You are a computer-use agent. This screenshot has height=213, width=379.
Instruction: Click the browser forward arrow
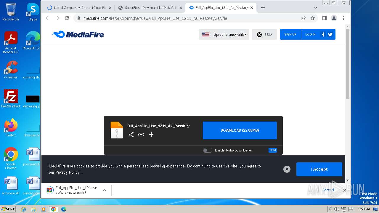click(57, 18)
